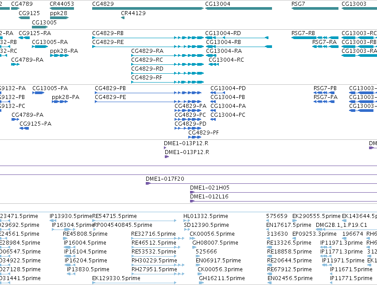Select transcript CG4829-RB
The width and height of the screenshot is (377, 285).
pos(108,33)
